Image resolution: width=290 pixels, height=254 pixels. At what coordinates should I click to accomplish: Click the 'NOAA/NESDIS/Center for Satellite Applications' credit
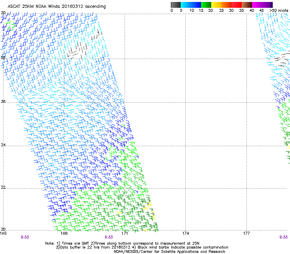(x=169, y=252)
